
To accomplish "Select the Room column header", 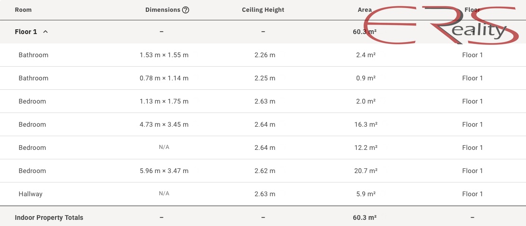I will (x=23, y=10).
